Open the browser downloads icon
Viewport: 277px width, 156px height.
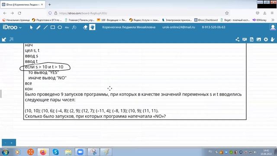pos(264,13)
